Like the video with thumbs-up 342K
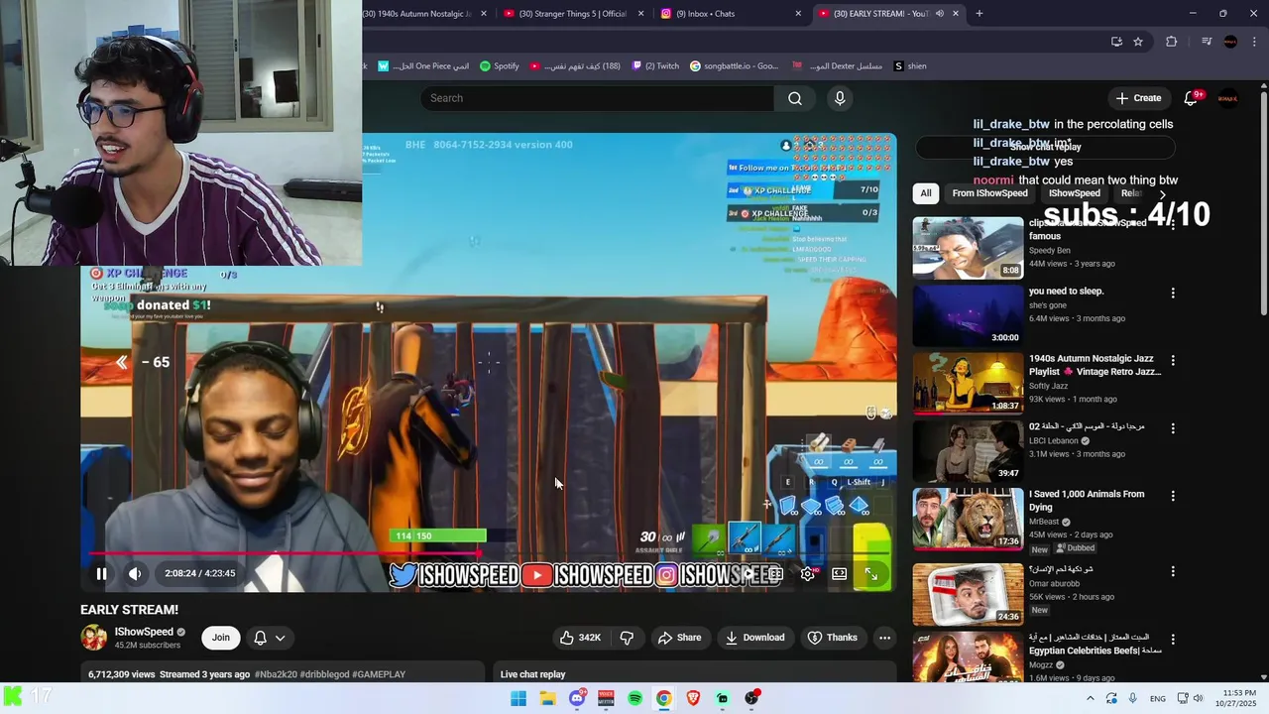The image size is (1269, 714). (580, 638)
